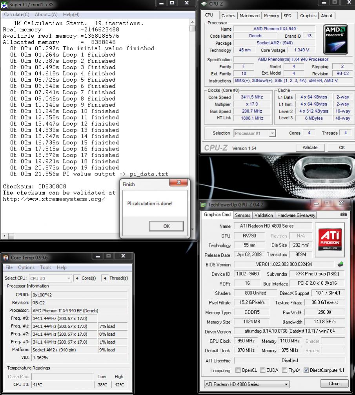Open the Calculate(C) menu in Super PI

point(16,15)
